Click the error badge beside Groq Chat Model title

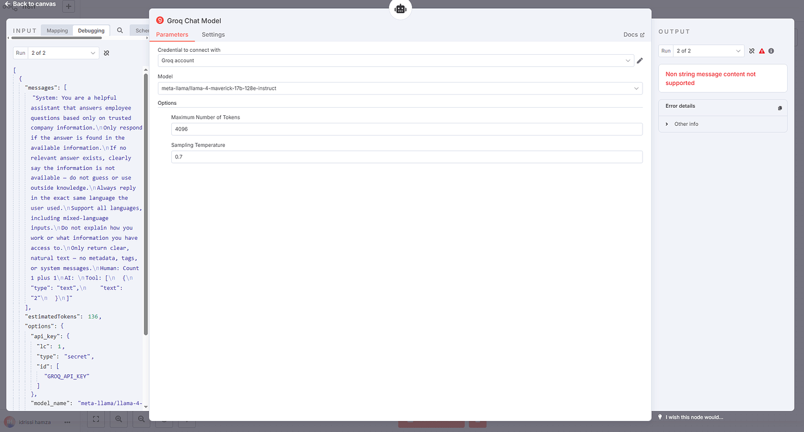pyautogui.click(x=160, y=20)
